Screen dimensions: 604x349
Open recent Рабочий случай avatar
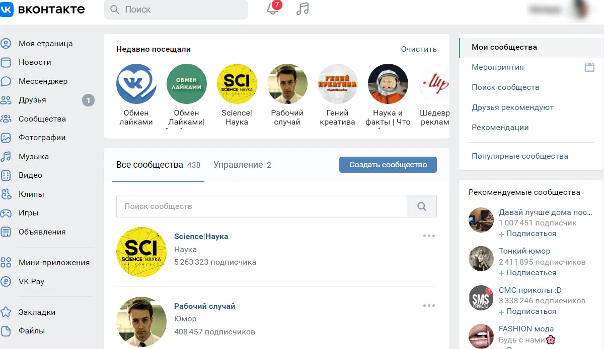point(287,84)
